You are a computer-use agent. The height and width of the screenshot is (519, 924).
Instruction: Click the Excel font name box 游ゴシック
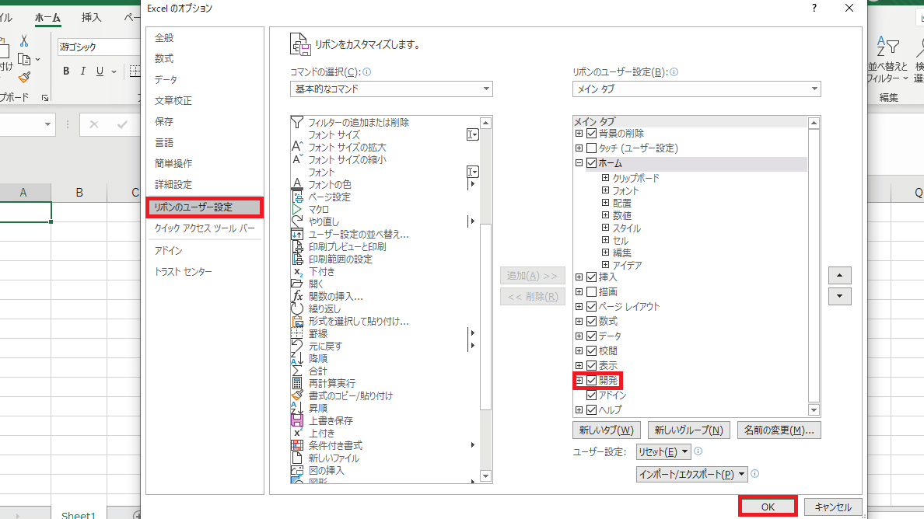coord(99,47)
